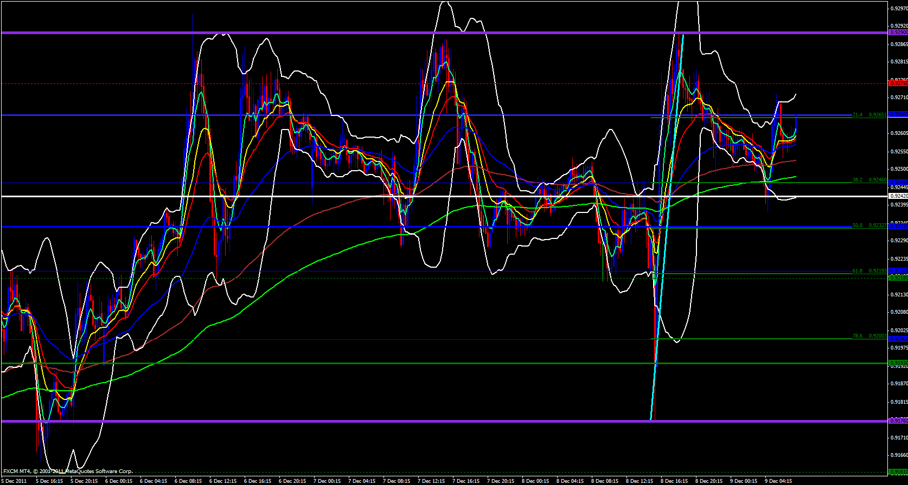Select the red 0.9275 price tag
The image size is (908, 485).
[898, 83]
